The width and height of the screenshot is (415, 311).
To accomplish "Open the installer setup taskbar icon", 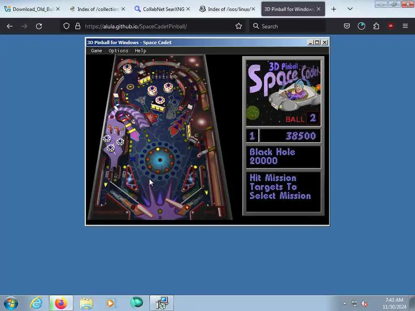I will [161, 303].
